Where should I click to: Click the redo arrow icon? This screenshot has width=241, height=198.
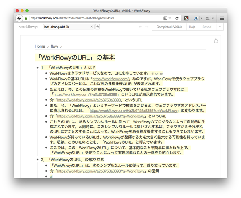pos(147,27)
